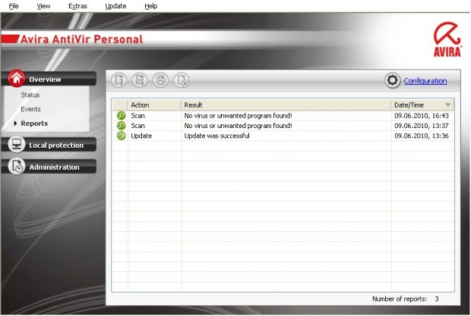Viewport: 471px width, 316px height.
Task: Click the display report file toolbar icon
Action: [119, 80]
